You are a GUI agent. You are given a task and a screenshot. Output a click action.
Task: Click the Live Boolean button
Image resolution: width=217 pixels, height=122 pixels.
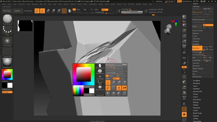pyautogui.click(x=28, y=11)
